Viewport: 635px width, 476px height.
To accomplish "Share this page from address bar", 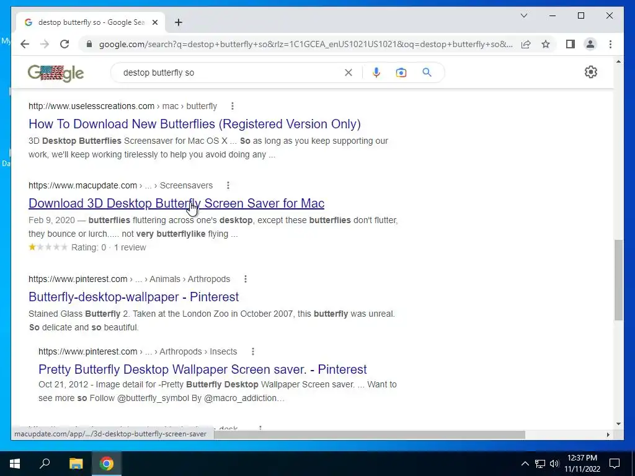I will (x=526, y=44).
